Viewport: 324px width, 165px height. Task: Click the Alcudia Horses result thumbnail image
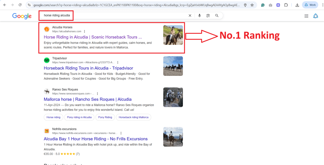click(x=173, y=35)
